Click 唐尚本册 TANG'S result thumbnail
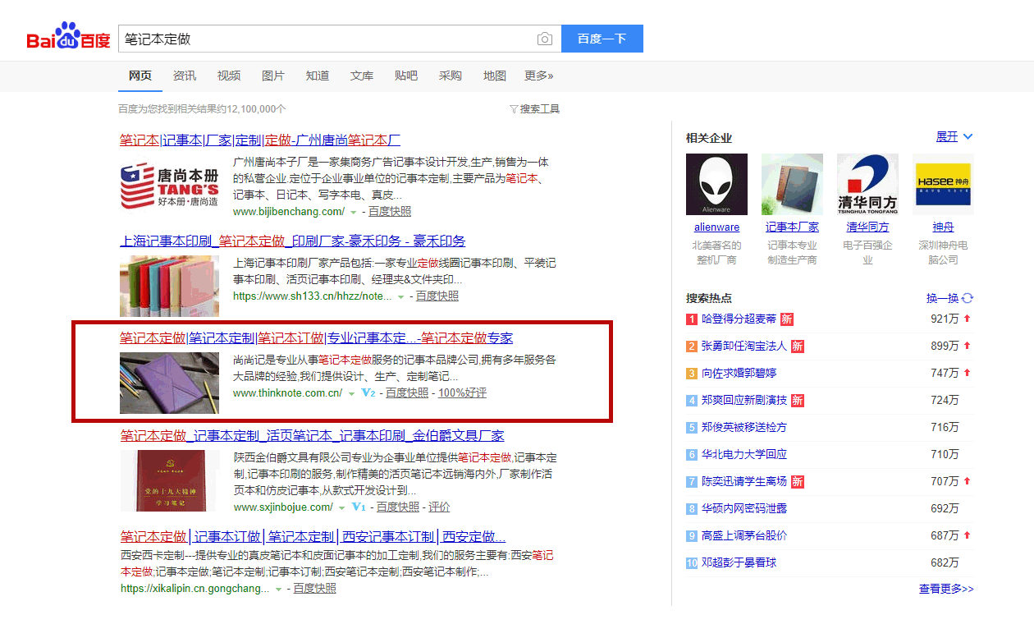This screenshot has width=1034, height=638. pos(169,186)
